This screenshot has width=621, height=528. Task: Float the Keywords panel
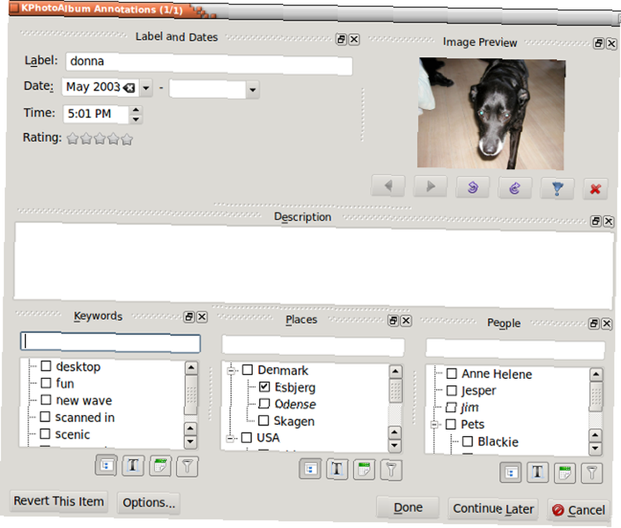coord(189,317)
